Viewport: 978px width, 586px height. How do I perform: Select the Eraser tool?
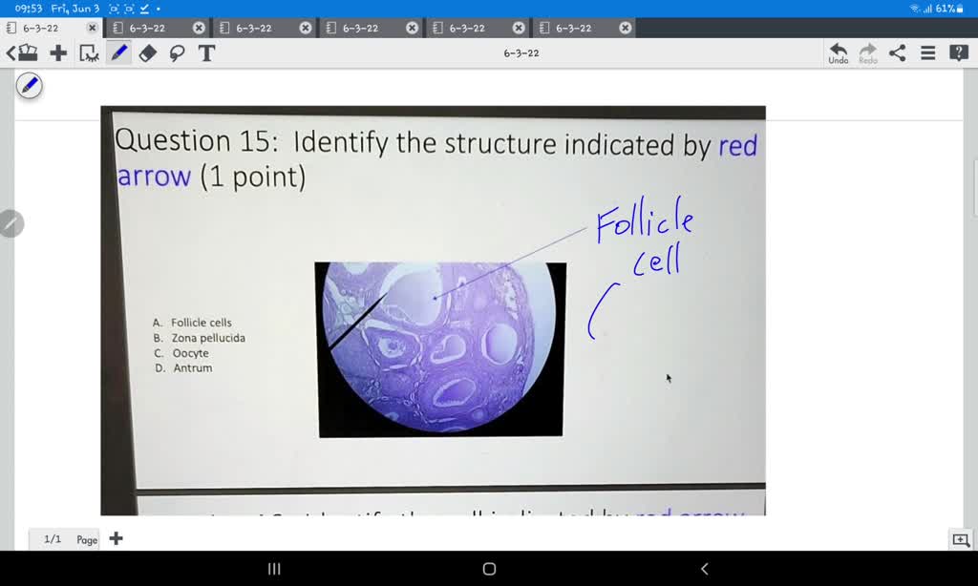(x=148, y=53)
